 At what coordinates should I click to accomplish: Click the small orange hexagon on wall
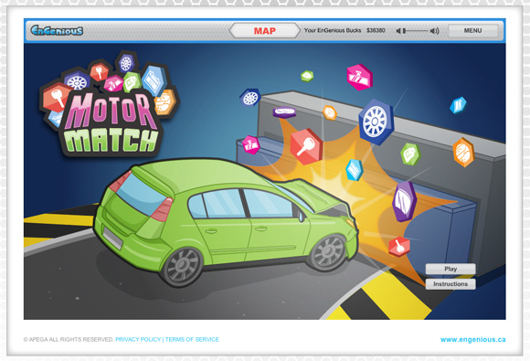click(329, 112)
